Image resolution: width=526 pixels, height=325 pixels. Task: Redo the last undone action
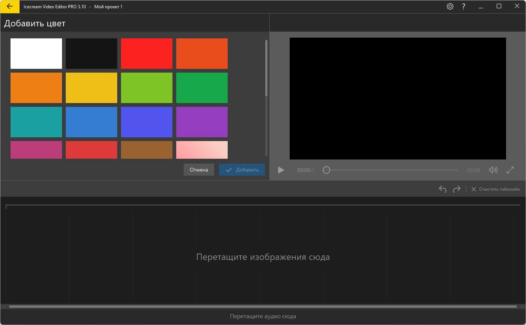click(457, 189)
